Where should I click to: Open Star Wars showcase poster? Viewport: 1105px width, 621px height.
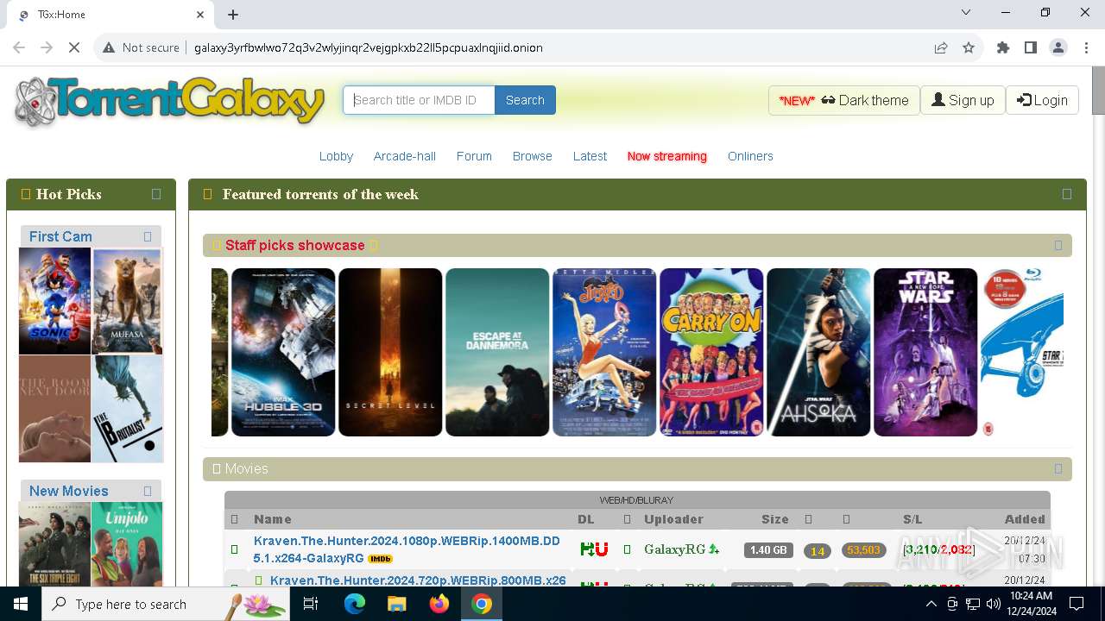pyautogui.click(x=925, y=352)
